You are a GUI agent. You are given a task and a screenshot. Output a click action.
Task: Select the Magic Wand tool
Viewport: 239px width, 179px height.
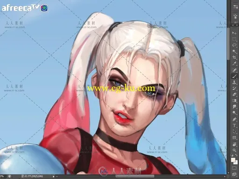click(x=234, y=51)
